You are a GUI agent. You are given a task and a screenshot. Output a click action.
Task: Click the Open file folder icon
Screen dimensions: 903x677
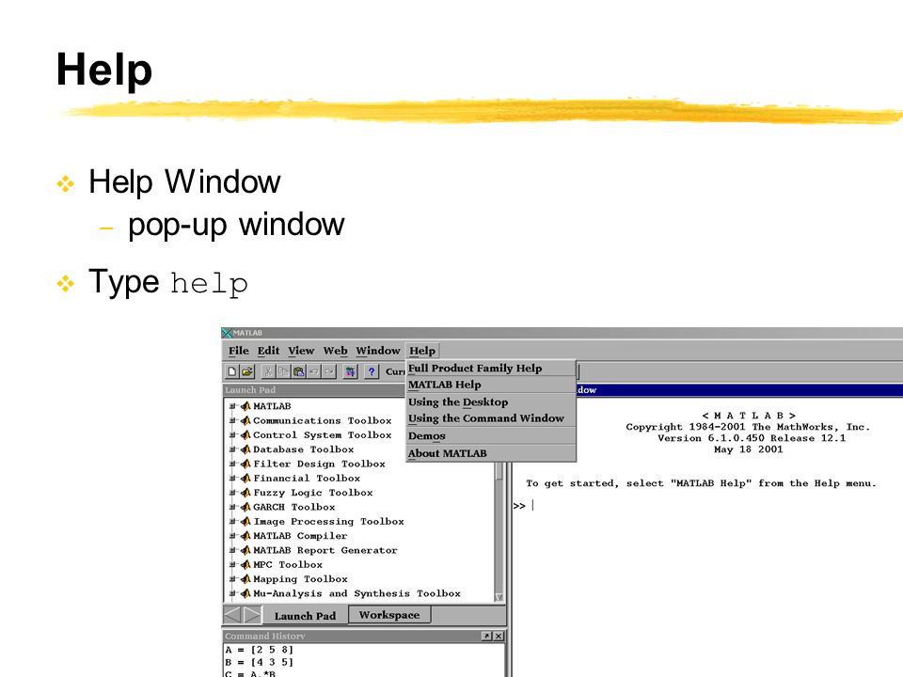tap(247, 372)
